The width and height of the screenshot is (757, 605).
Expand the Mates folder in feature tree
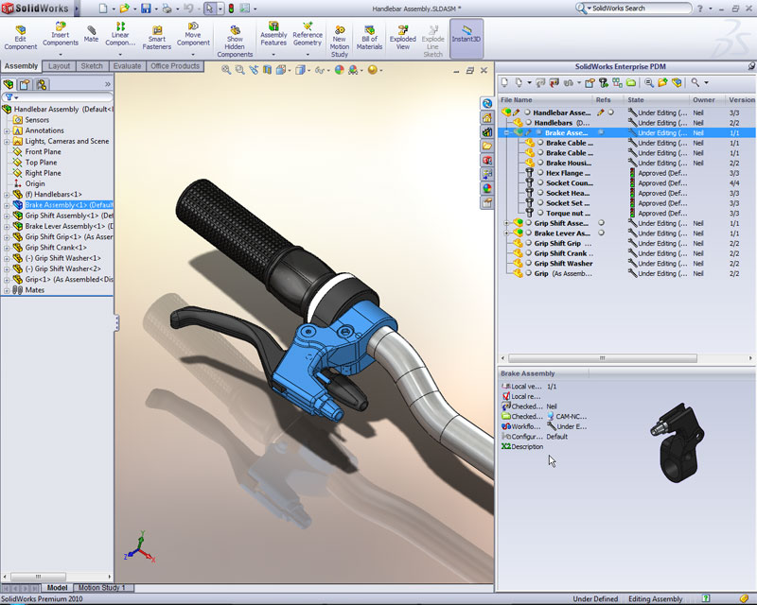pyautogui.click(x=7, y=290)
